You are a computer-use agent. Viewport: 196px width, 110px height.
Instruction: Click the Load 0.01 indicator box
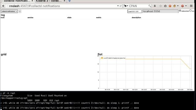(134, 11)
